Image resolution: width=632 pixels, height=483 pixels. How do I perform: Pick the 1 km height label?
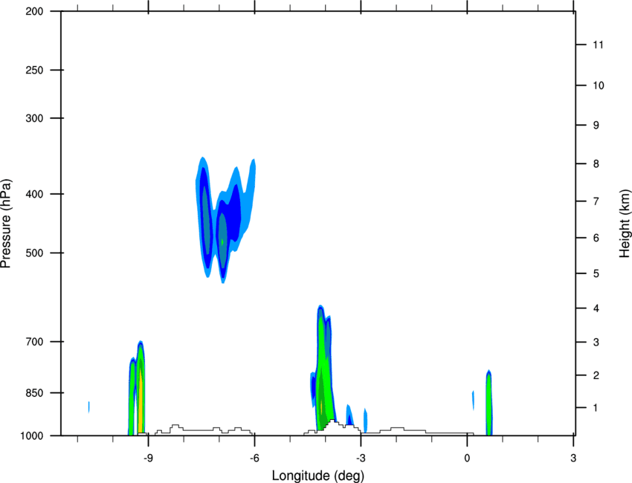click(596, 408)
